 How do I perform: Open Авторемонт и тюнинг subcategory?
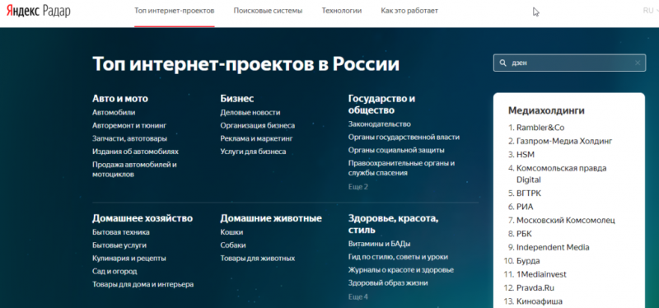pyautogui.click(x=129, y=125)
